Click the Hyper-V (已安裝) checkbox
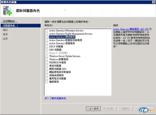Viewport: 156px width, 115px height. [47, 53]
